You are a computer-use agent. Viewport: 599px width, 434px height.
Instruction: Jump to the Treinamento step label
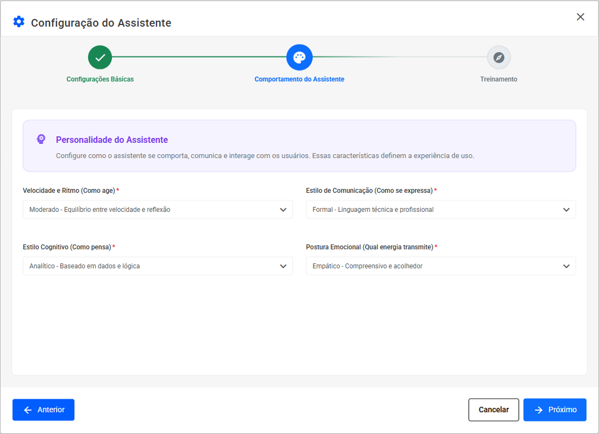click(x=498, y=79)
